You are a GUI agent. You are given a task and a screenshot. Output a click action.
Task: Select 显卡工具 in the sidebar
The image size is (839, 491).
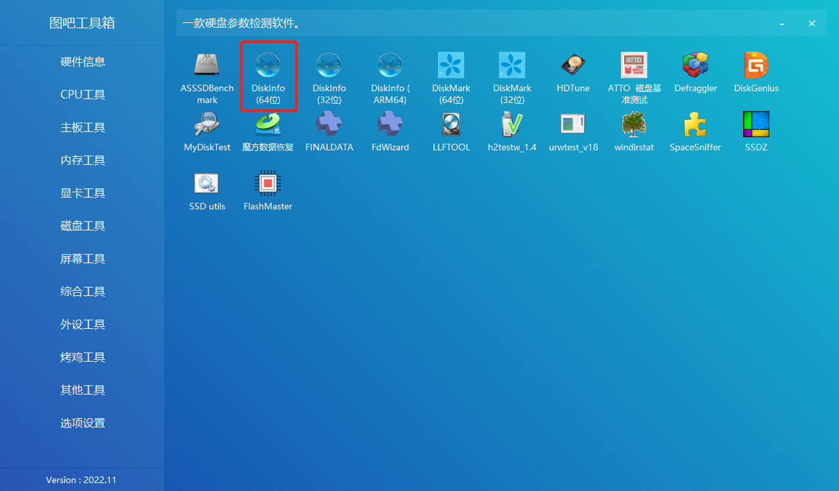pos(82,193)
